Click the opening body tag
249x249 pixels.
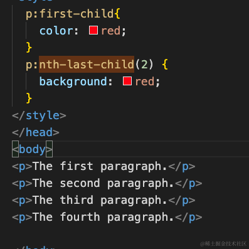point(33,149)
